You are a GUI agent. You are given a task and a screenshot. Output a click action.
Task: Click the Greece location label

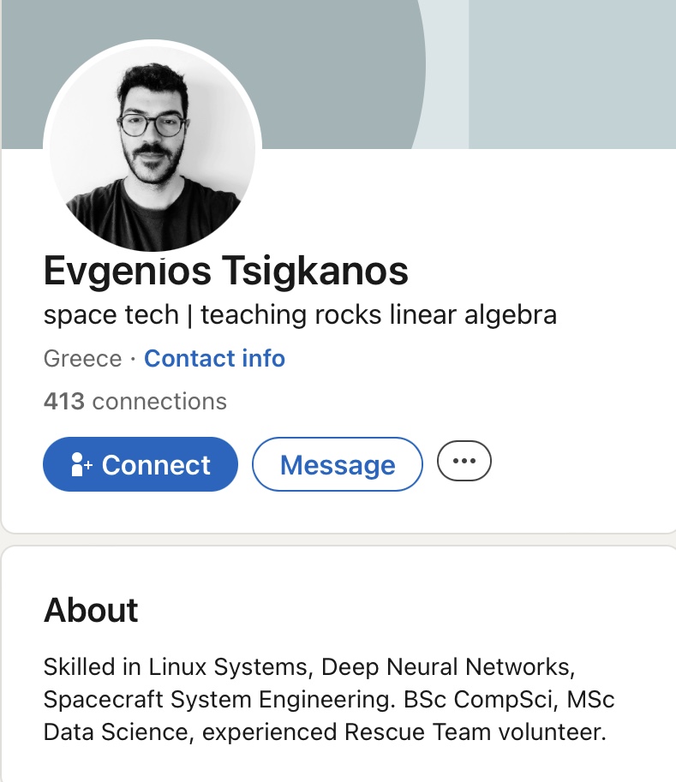click(83, 359)
